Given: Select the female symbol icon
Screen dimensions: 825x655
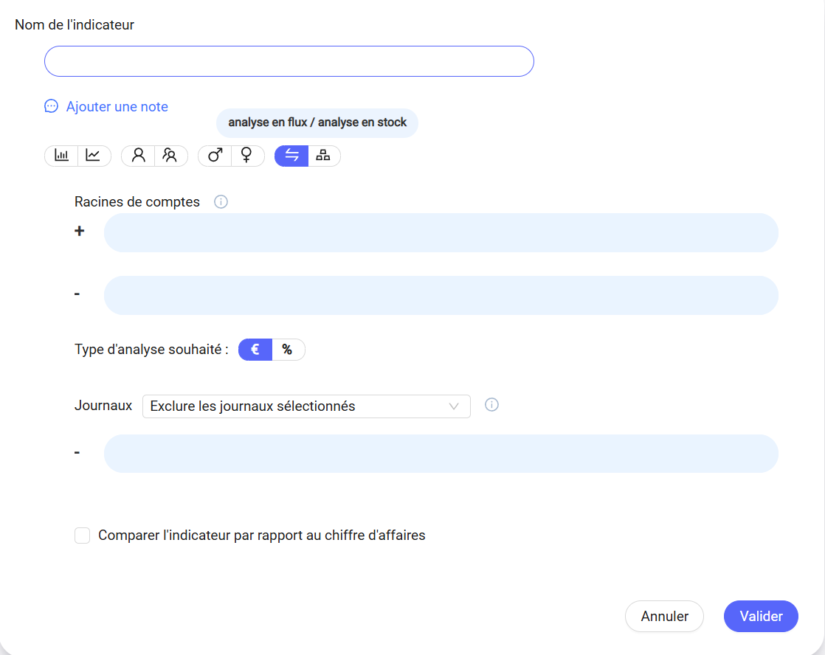Looking at the screenshot, I should (247, 156).
